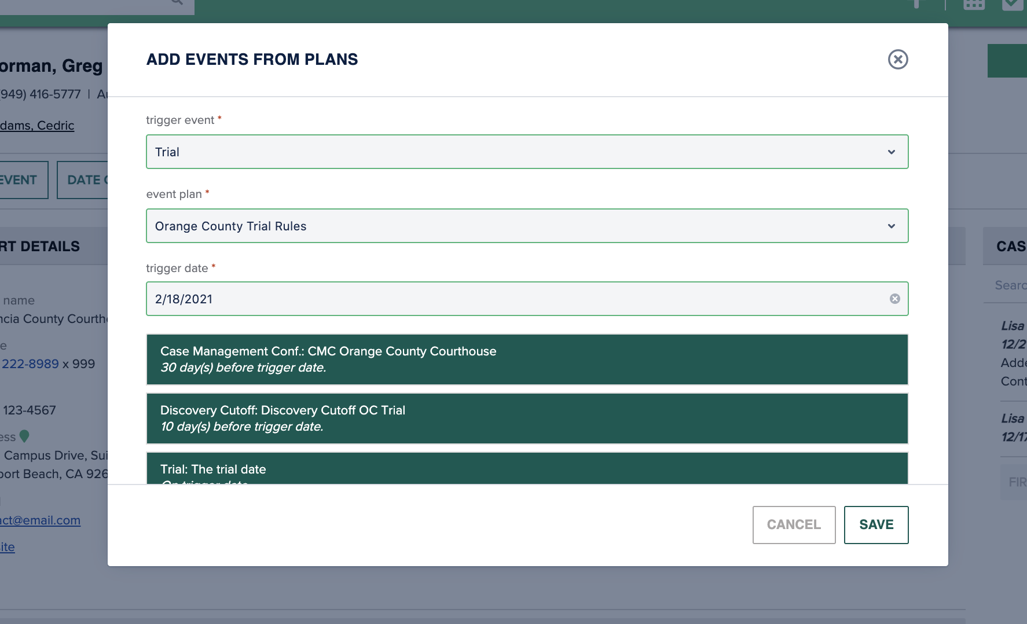Screen dimensions: 1027x624
Task: Switch to the EVENT tab on the left
Action: coord(17,180)
